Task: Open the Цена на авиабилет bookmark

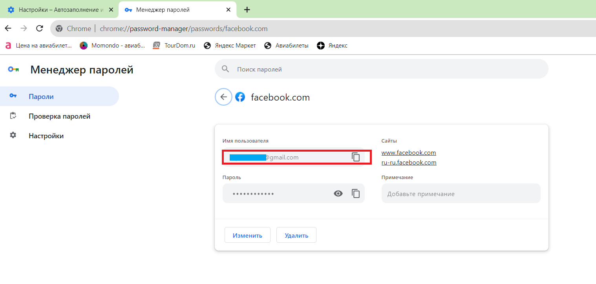Action: point(38,46)
